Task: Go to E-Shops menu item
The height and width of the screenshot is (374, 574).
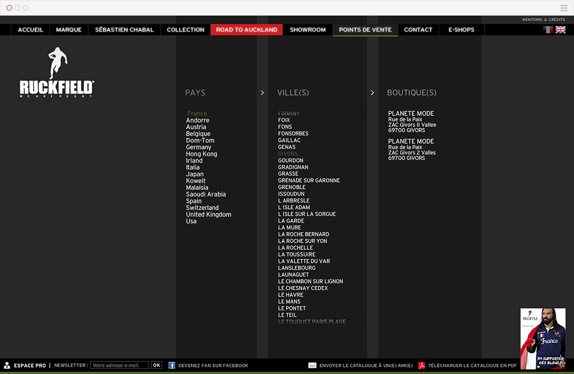Action: click(461, 30)
